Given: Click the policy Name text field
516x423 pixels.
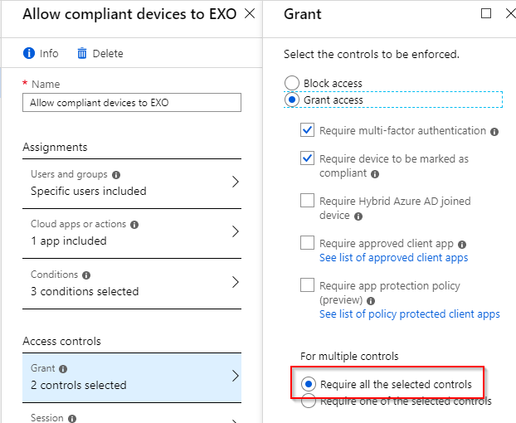Looking at the screenshot, I should pos(132,102).
